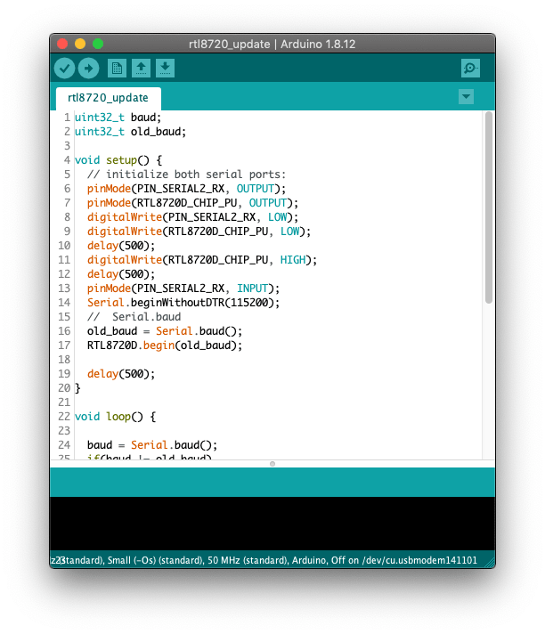
Task: Click the yellow minimize window button
Action: (80, 44)
